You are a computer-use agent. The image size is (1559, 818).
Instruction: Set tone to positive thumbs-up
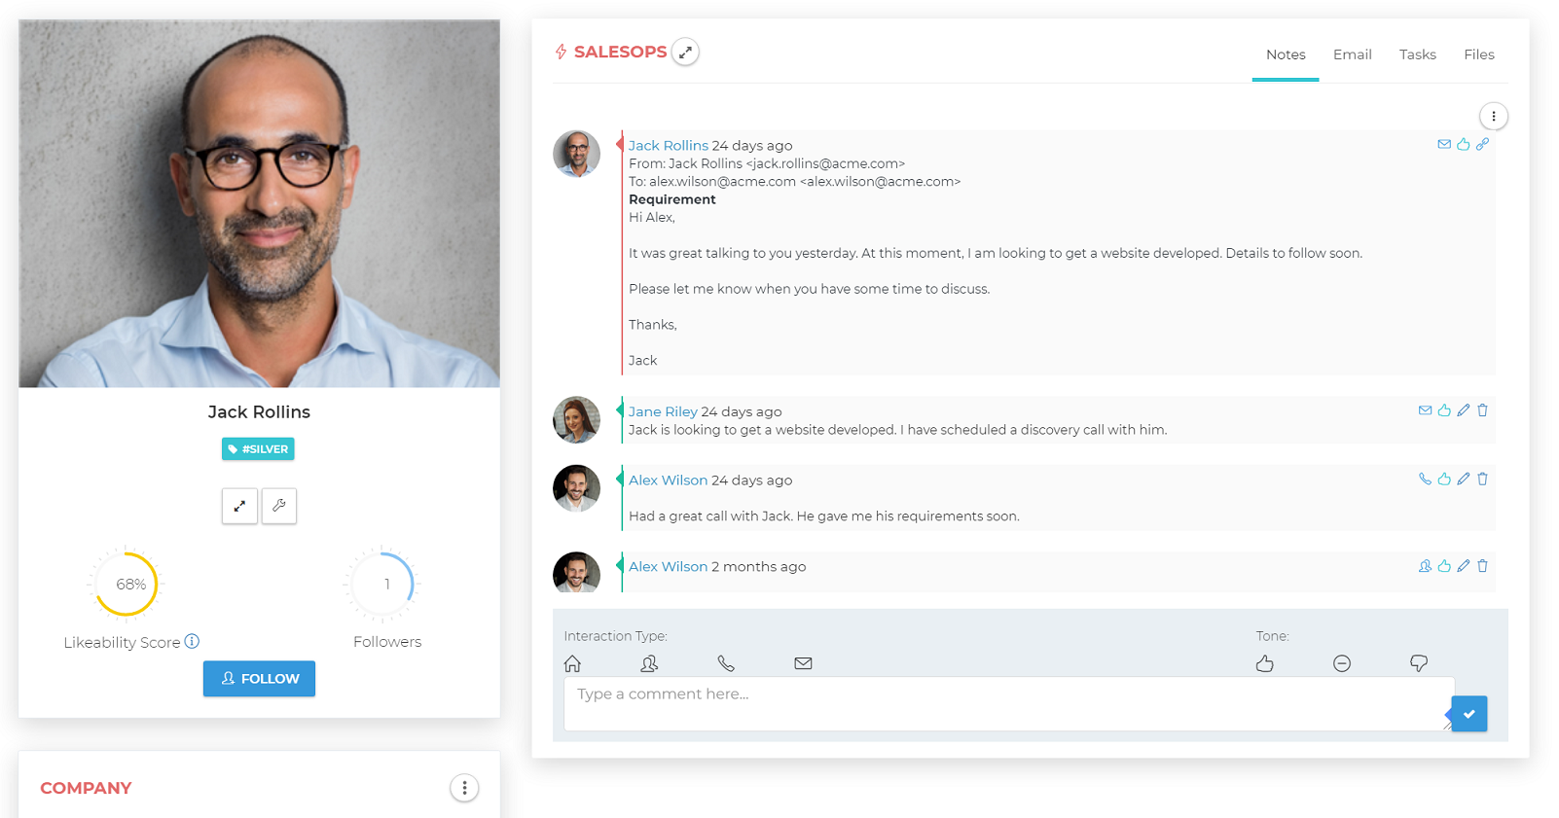1265,663
